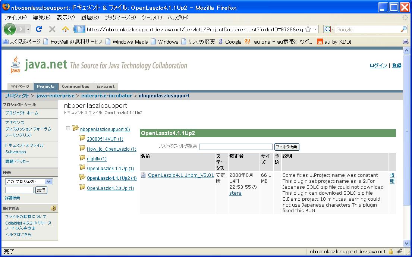Screen dimensions: 412x257
Task: Click the sidebar project search text field
Action: (x=19, y=190)
